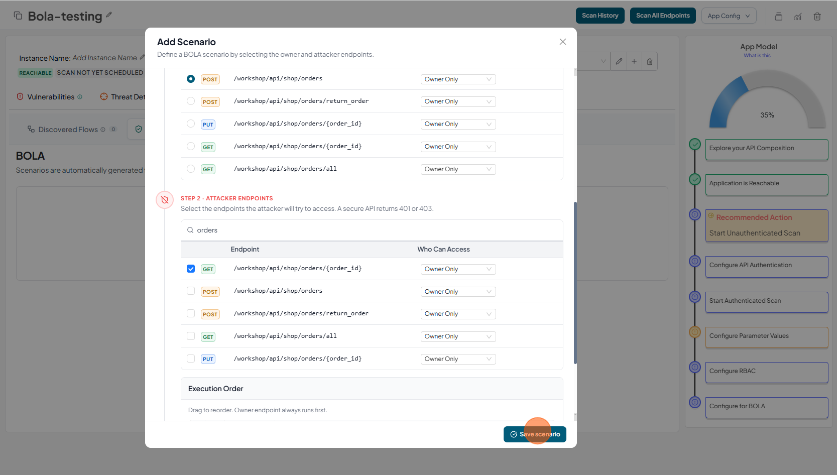
Task: Click the plus icon in instance toolbar
Action: tap(634, 61)
